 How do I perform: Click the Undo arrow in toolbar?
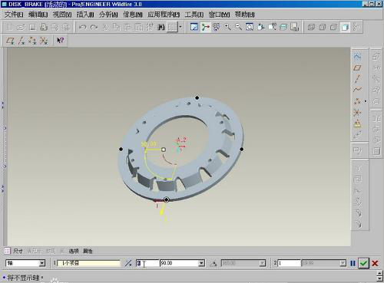82,27
